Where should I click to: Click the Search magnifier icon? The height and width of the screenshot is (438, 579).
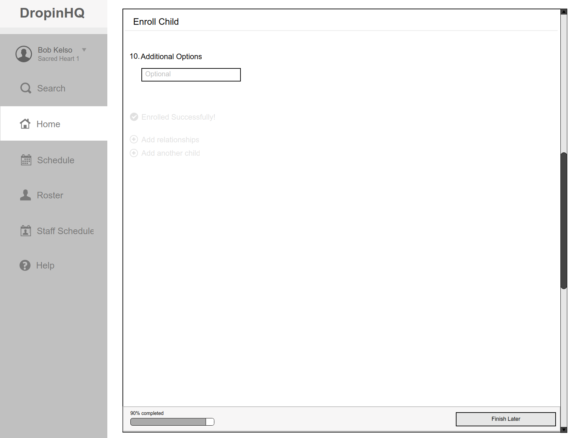coord(26,88)
